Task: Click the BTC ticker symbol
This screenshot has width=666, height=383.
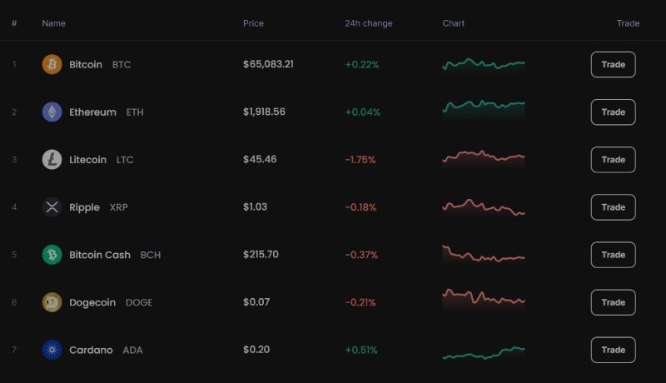Action: [x=122, y=65]
